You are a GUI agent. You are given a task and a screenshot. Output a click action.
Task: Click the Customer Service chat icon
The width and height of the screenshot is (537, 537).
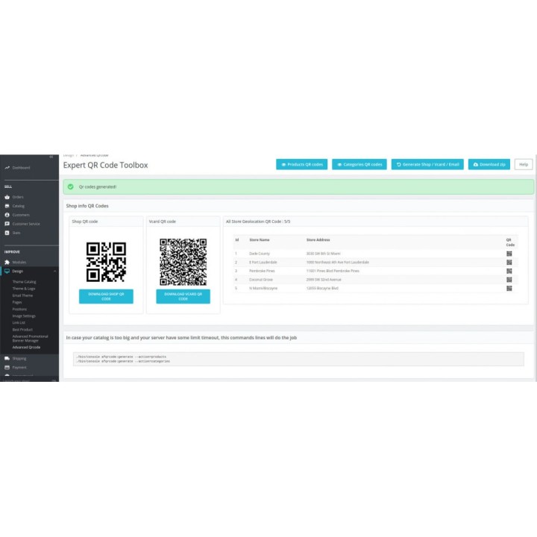tap(7, 224)
